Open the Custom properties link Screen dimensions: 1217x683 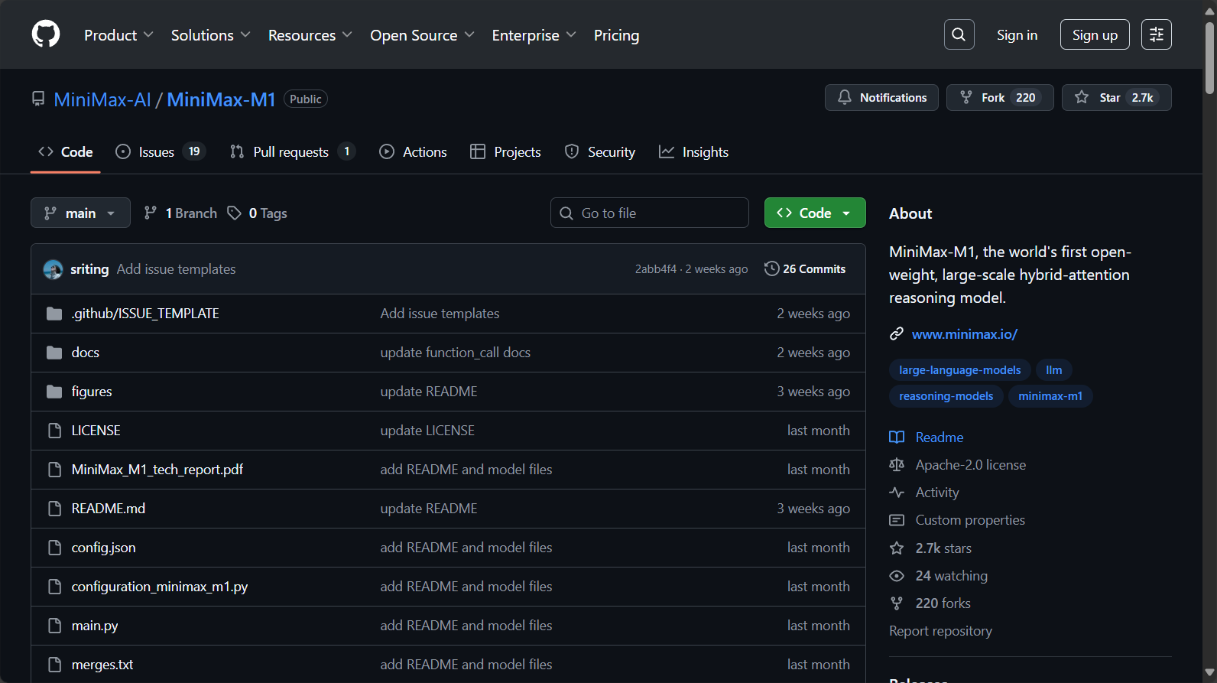click(970, 520)
